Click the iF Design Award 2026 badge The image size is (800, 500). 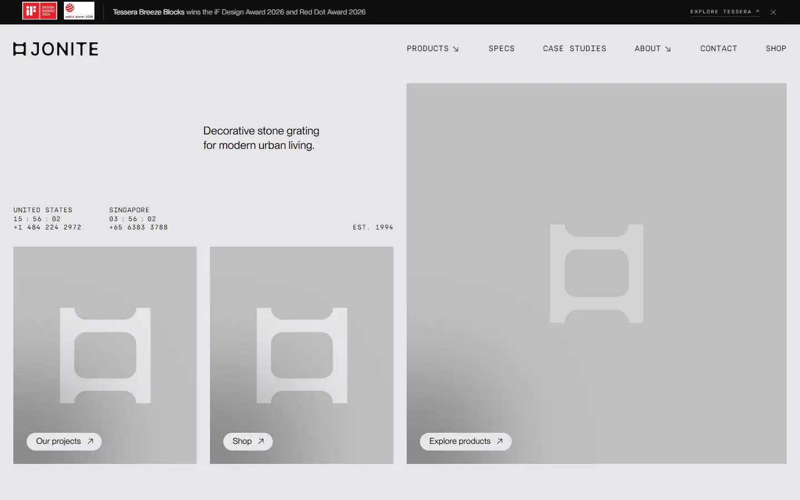(39, 11)
